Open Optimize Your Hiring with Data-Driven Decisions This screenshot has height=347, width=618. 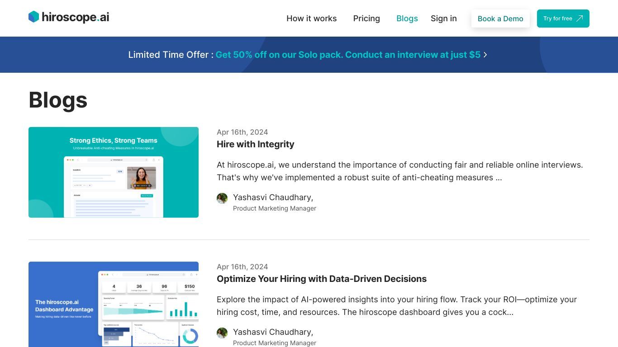point(322,279)
